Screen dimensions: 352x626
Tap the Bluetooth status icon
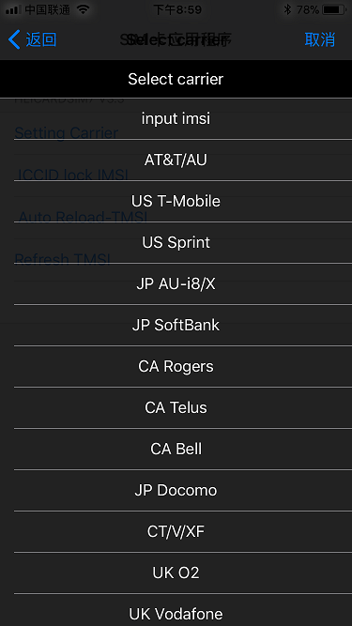point(287,9)
